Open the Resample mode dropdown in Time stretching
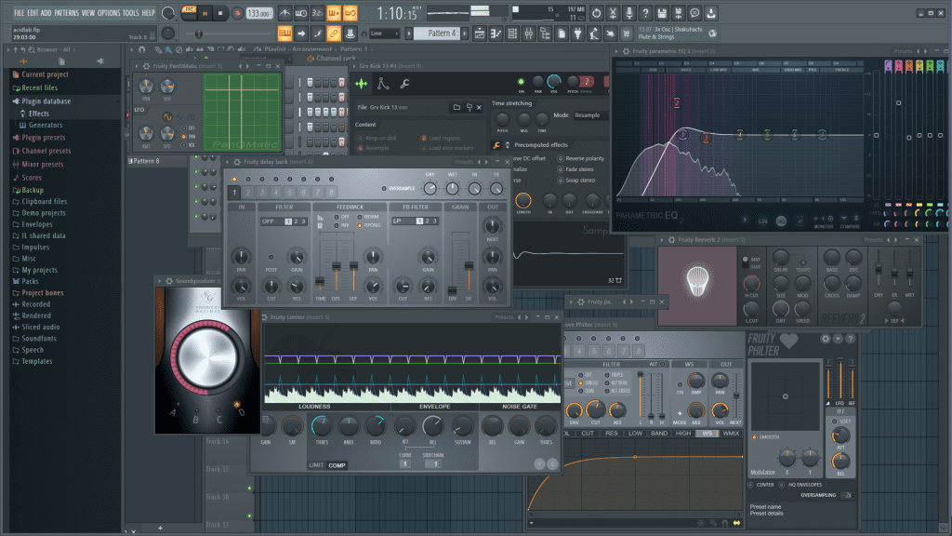Viewport: 952px width, 536px height. point(587,115)
